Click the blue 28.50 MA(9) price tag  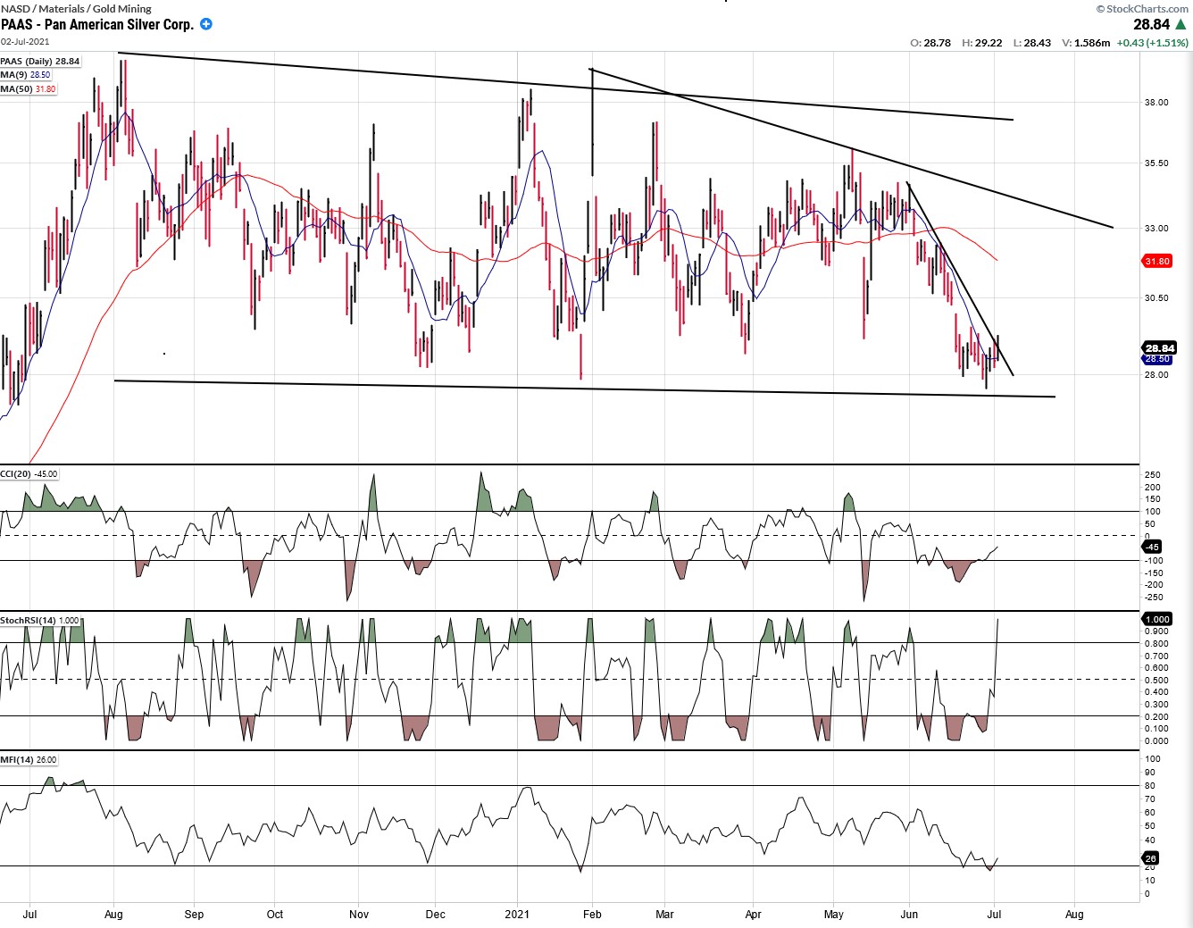[1157, 359]
